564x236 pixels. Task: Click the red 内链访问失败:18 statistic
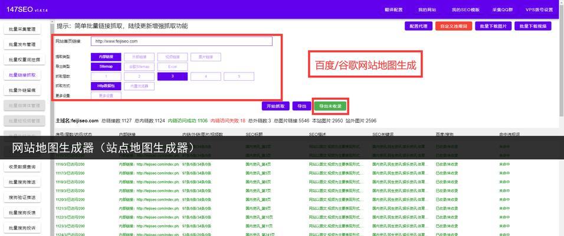coord(228,120)
